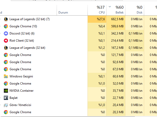Click the Chrome icon on the 20,3 MB row
Image resolution: width=157 pixels, height=117 pixels.
coord(6,112)
